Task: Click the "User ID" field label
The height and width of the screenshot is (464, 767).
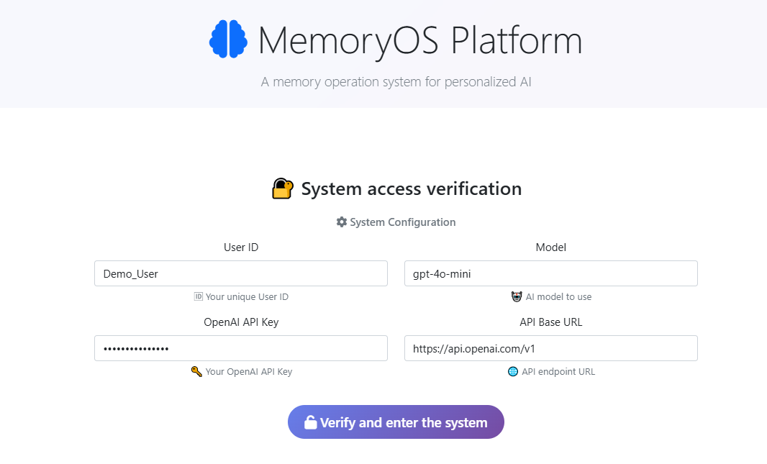Action: click(241, 247)
